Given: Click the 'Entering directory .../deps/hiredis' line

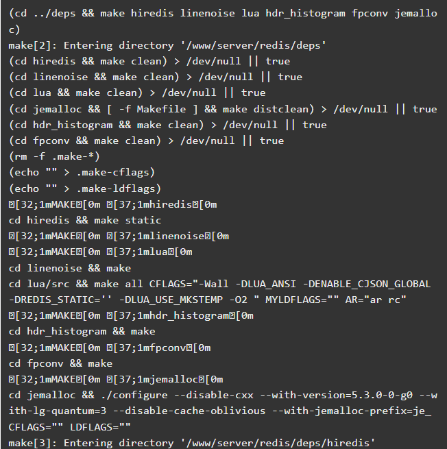Looking at the screenshot, I should point(192,443).
